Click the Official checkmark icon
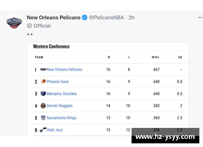The width and height of the screenshot is (203, 147). click(29, 26)
